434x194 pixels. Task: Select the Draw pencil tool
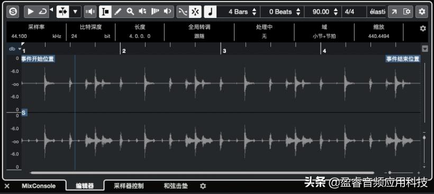pyautogui.click(x=118, y=12)
